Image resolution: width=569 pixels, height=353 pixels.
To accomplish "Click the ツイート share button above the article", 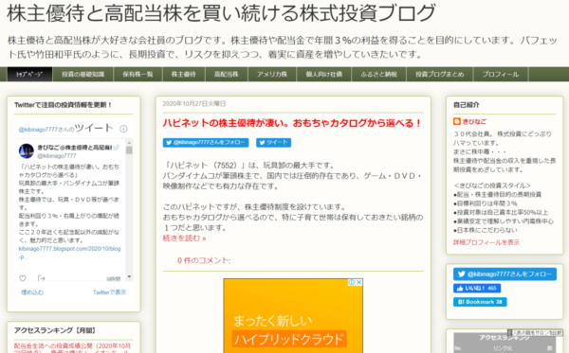I will click(274, 143).
